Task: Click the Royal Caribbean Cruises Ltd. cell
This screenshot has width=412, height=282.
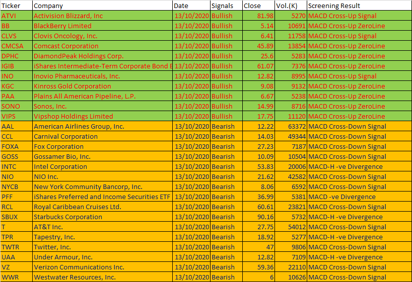Action: (x=102, y=207)
